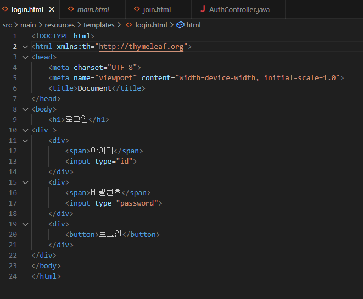Click the 비밀번호 span text
363x299 pixels.
coord(106,192)
